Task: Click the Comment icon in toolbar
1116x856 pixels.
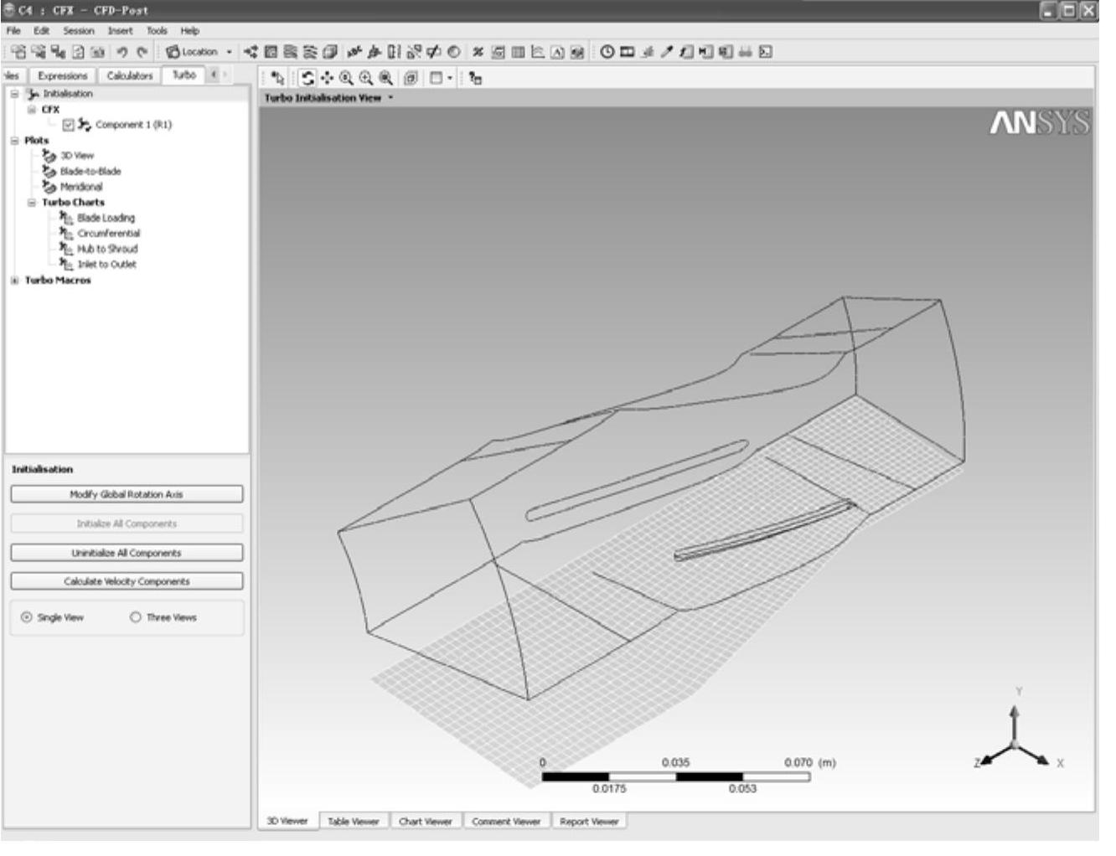Action: tap(557, 52)
